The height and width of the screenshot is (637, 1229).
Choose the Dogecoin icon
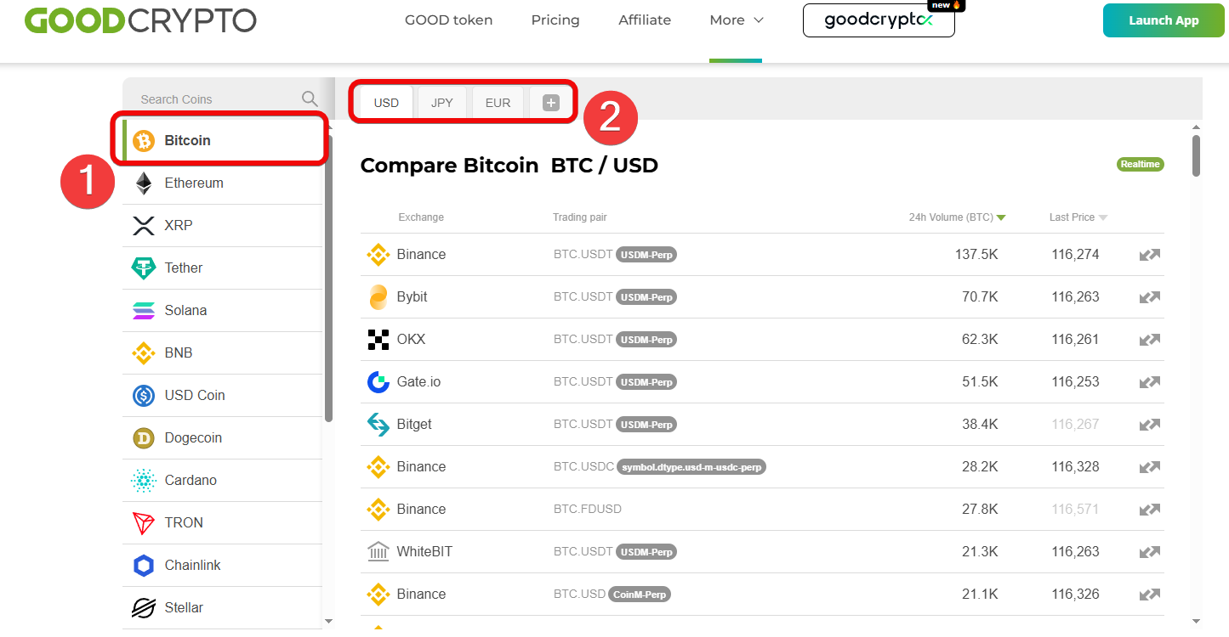tap(144, 438)
